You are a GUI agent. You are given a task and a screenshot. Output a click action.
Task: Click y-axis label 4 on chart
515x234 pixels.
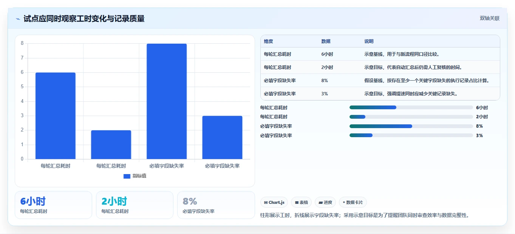(22, 101)
